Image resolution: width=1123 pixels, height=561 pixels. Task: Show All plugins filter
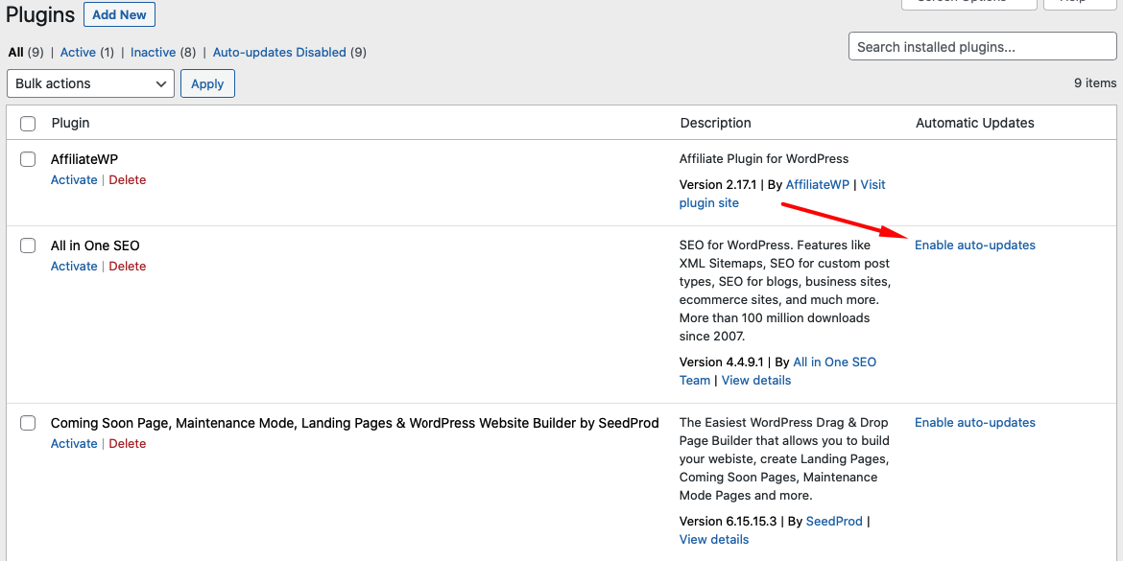click(15, 52)
